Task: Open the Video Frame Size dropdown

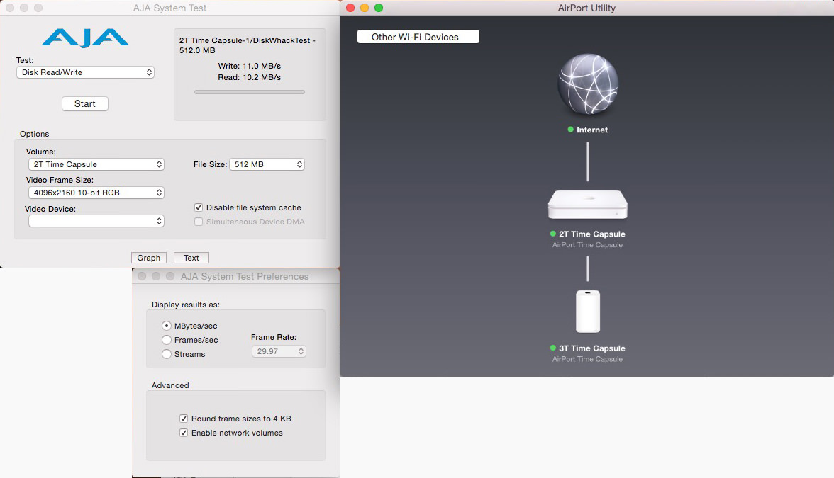Action: coord(96,193)
